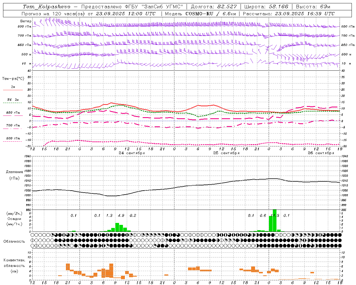The image size is (356, 285).
Task: Click the Высота: 69м value
Action: coord(313,7)
